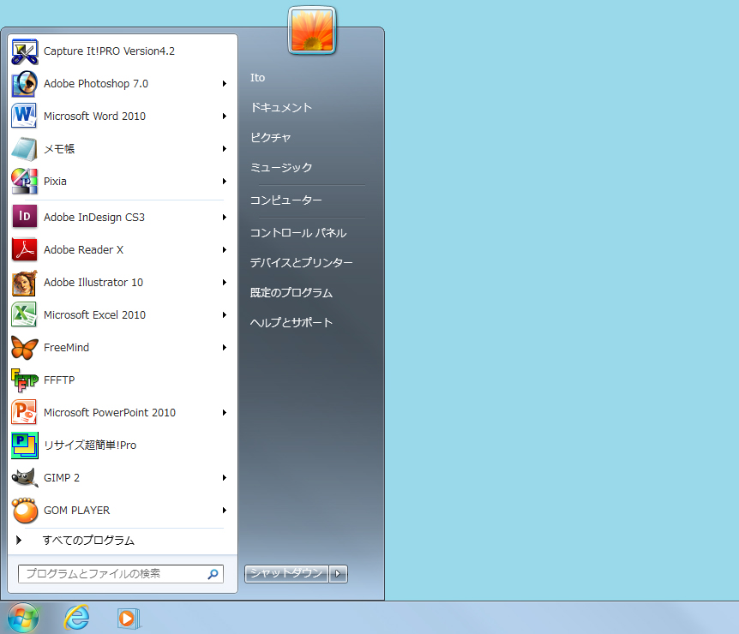Open the Pixia paint icon
The height and width of the screenshot is (634, 739).
coord(25,182)
